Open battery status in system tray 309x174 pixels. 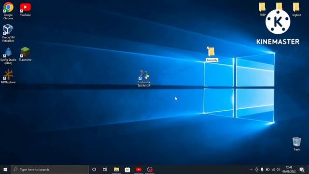tap(267, 170)
